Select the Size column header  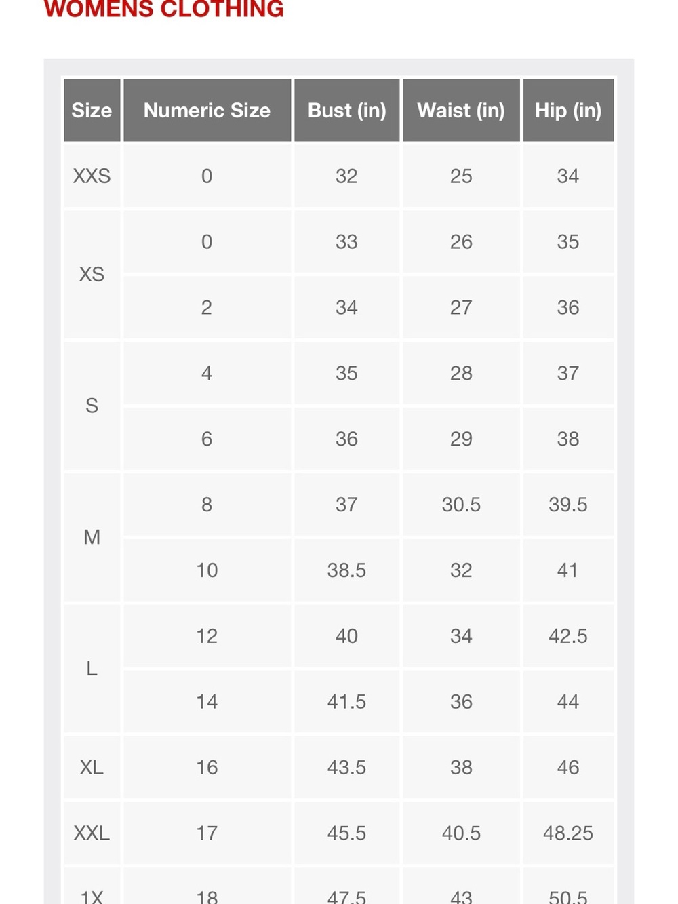pyautogui.click(x=92, y=110)
